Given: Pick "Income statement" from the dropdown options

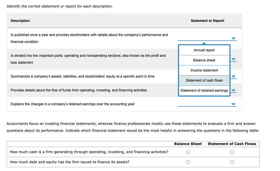Looking at the screenshot, I should [x=204, y=70].
